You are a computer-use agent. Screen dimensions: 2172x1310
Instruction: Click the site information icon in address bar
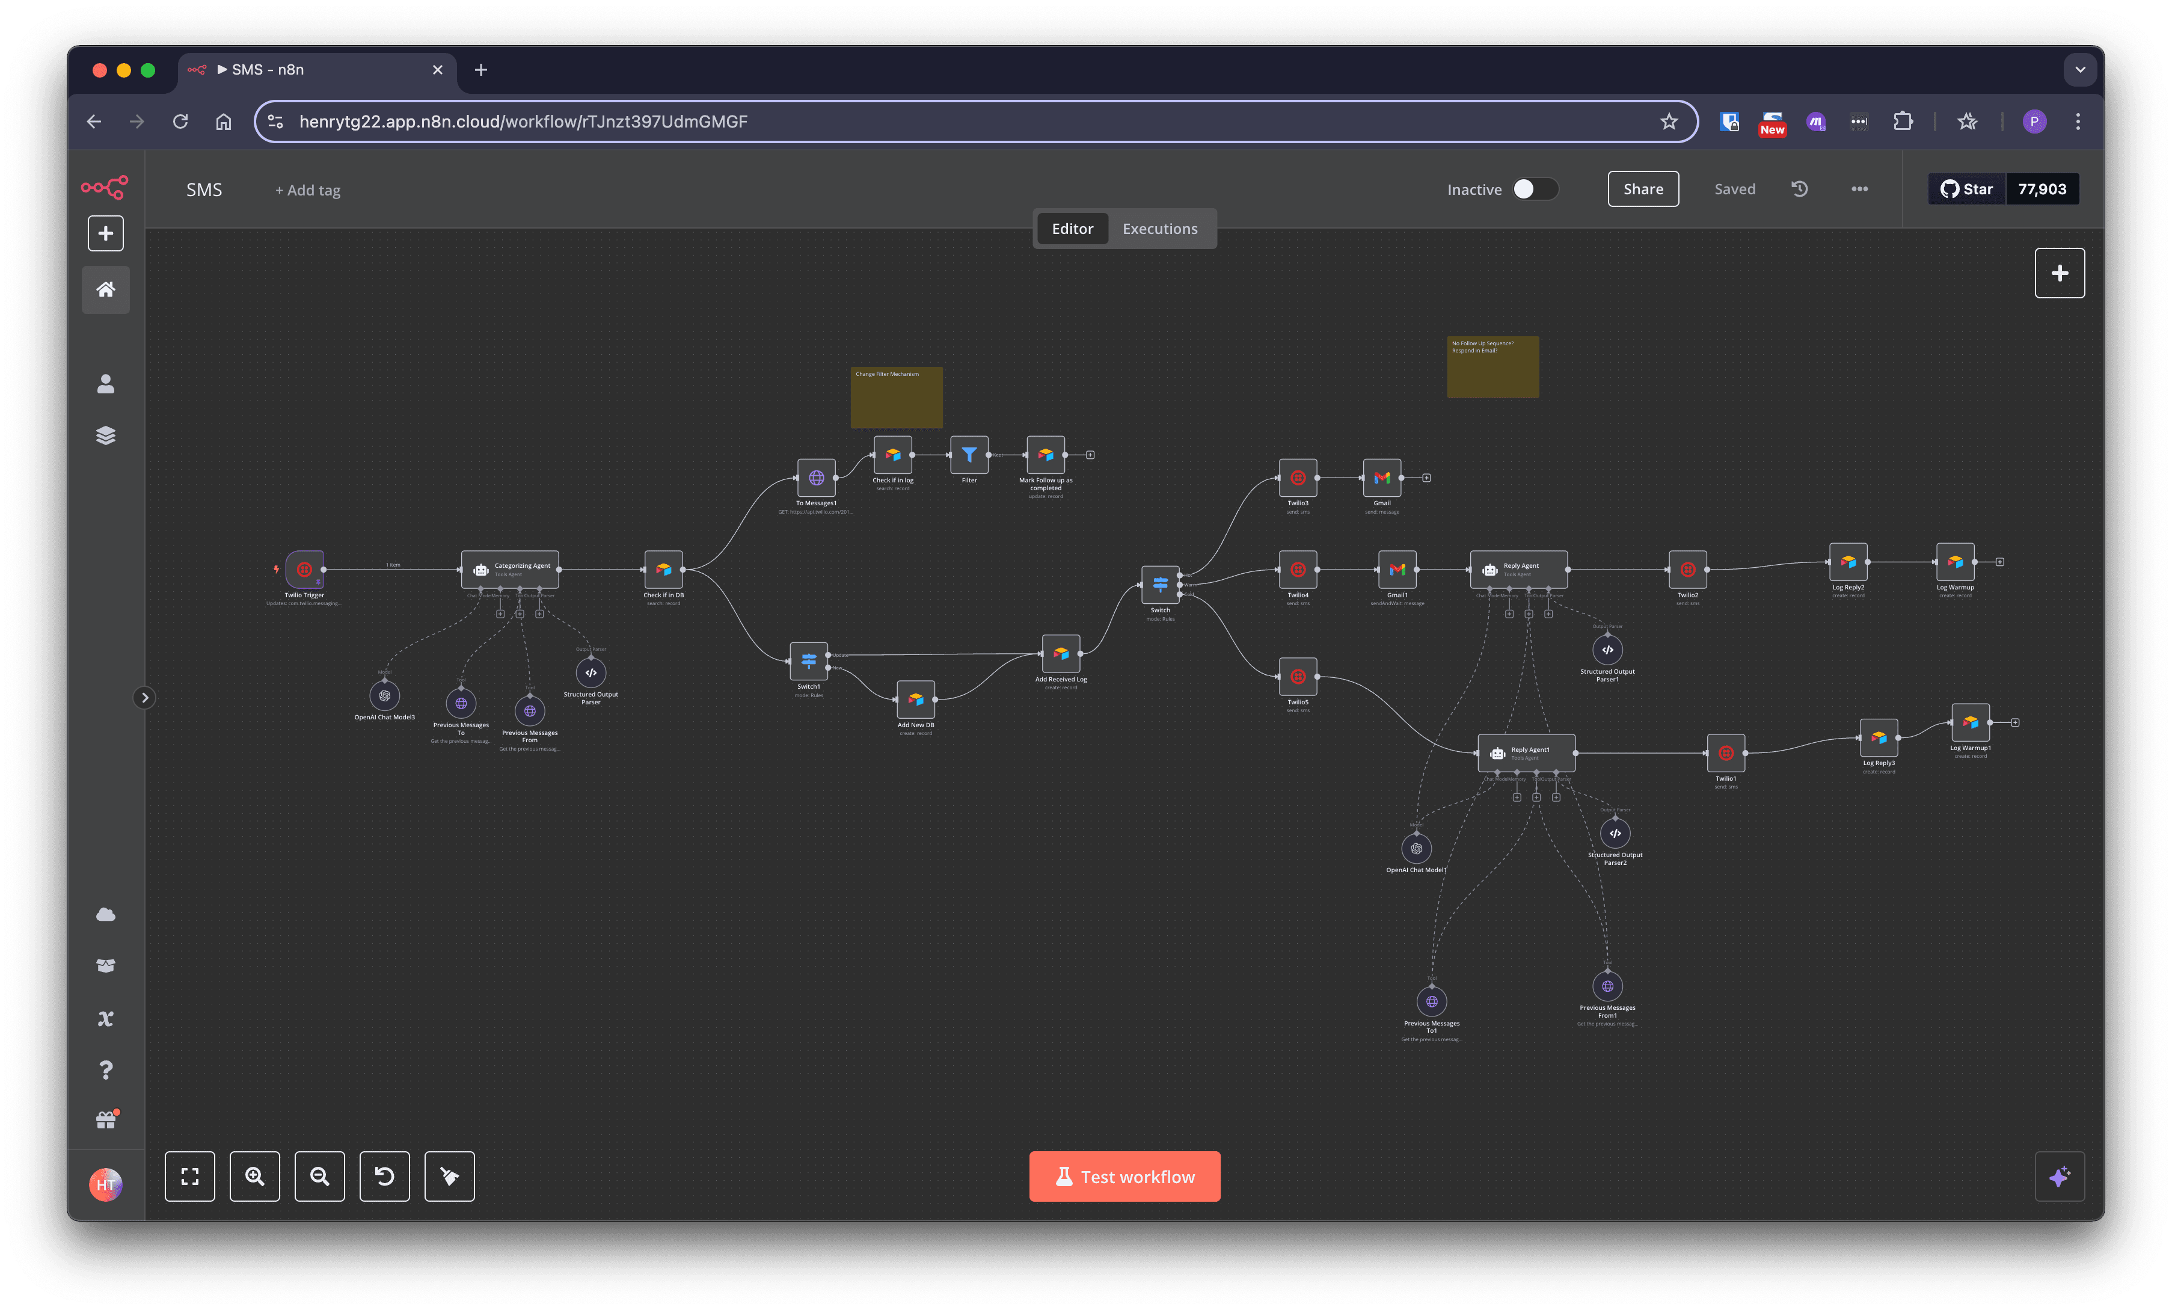click(x=275, y=121)
